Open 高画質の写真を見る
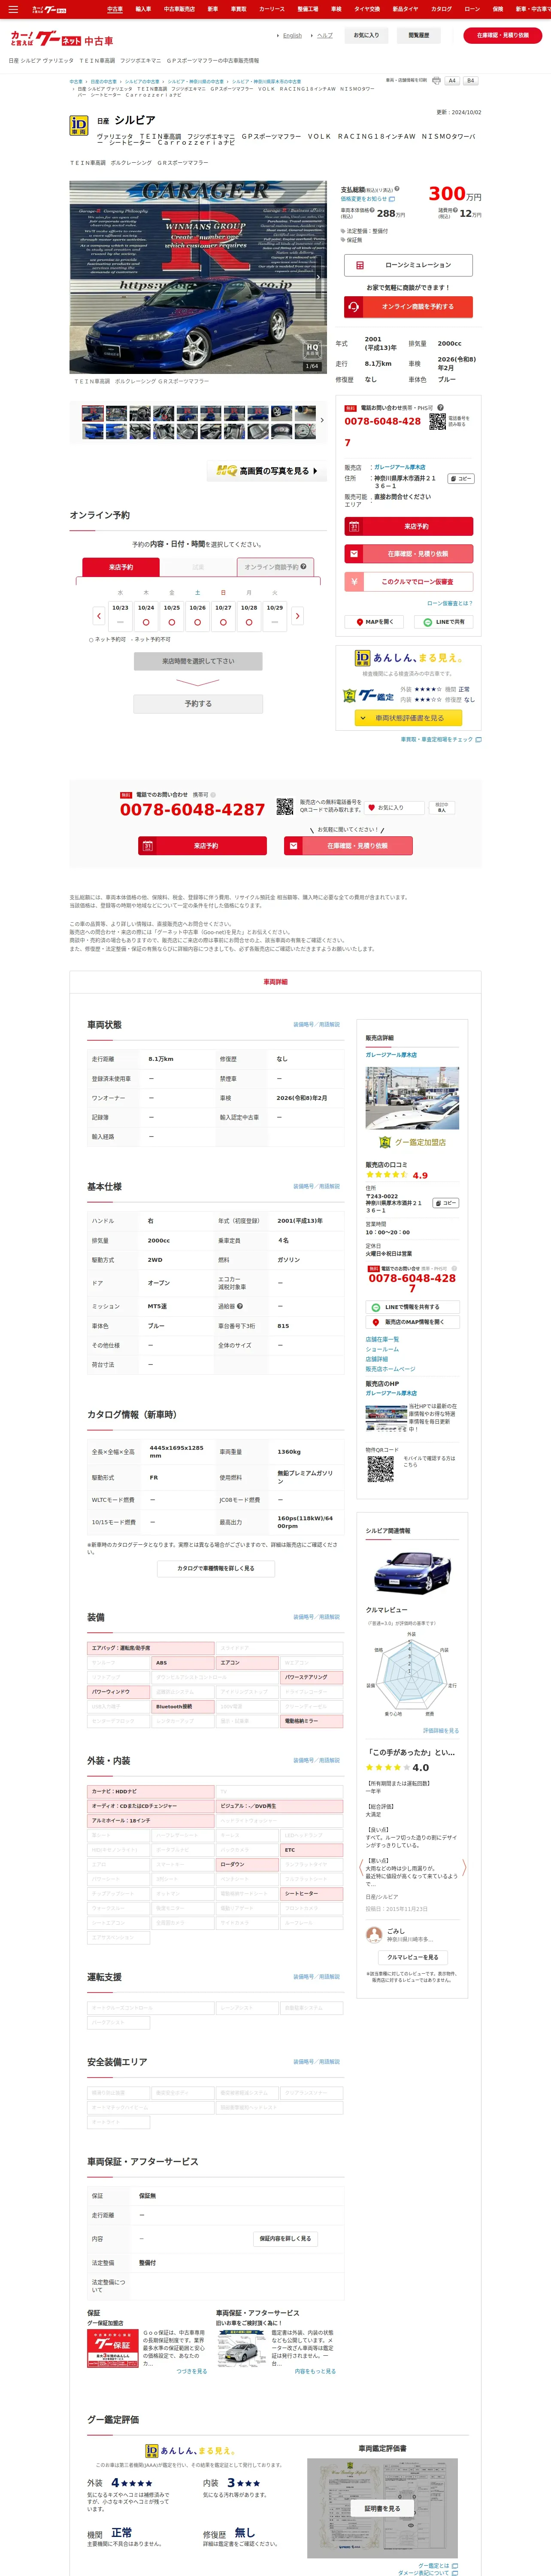Screen dimensions: 551x2576 coord(266,471)
